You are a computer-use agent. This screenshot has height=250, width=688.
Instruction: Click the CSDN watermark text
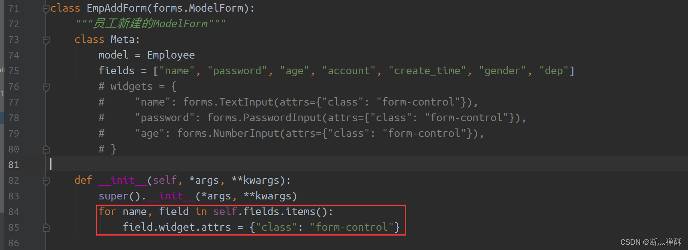[651, 242]
